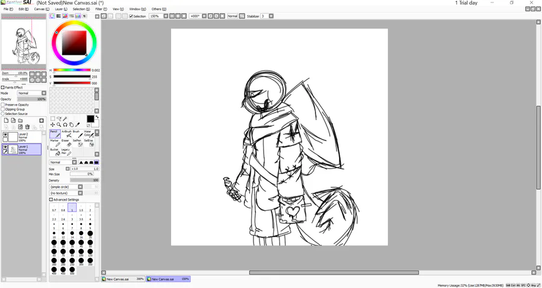The image size is (542, 288).
Task: Open the (simple circle) brush shape dropdown
Action: 80,187
